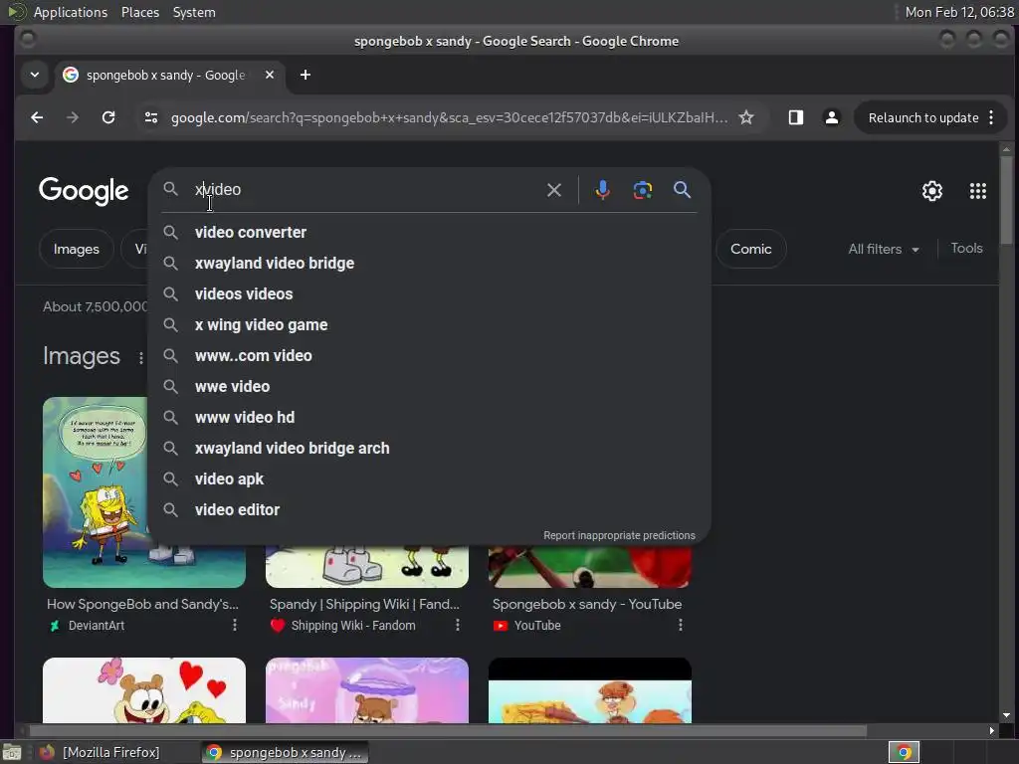Go back to previous page
Screen dimensions: 1019x764
tap(37, 117)
